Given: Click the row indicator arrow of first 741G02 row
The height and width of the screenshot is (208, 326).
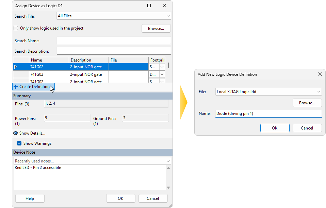Looking at the screenshot, I should point(15,67).
